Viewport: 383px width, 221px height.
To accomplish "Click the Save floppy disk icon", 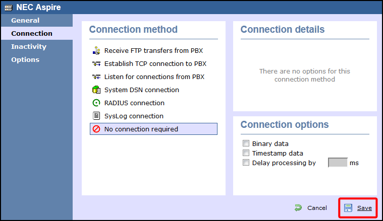I will coord(348,208).
